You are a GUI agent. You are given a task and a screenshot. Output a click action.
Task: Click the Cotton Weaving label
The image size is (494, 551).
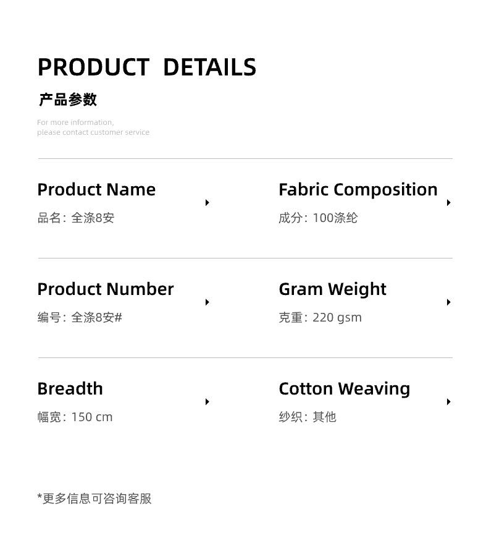[344, 388]
